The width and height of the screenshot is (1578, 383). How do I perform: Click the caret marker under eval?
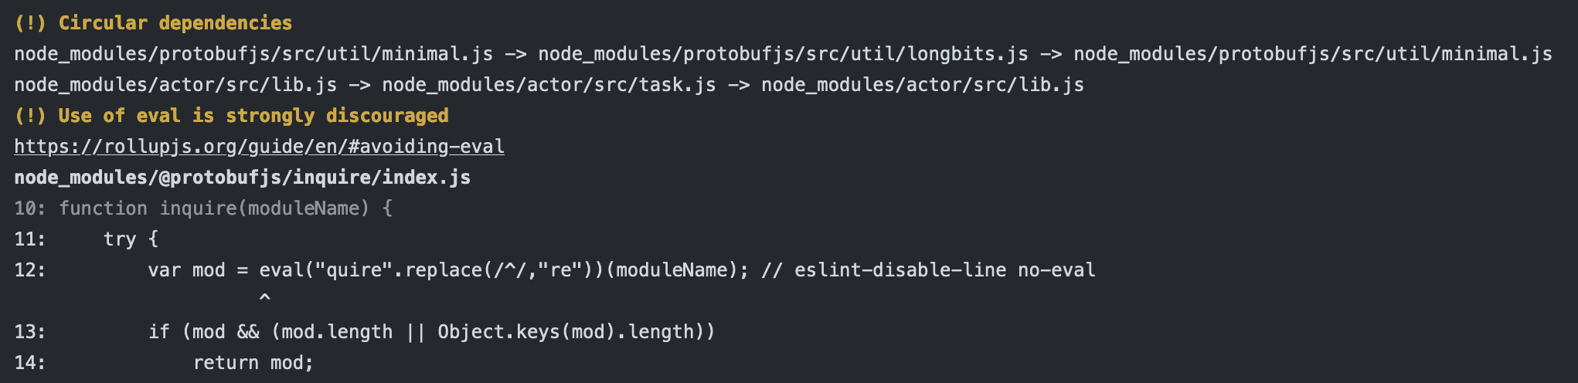click(265, 297)
